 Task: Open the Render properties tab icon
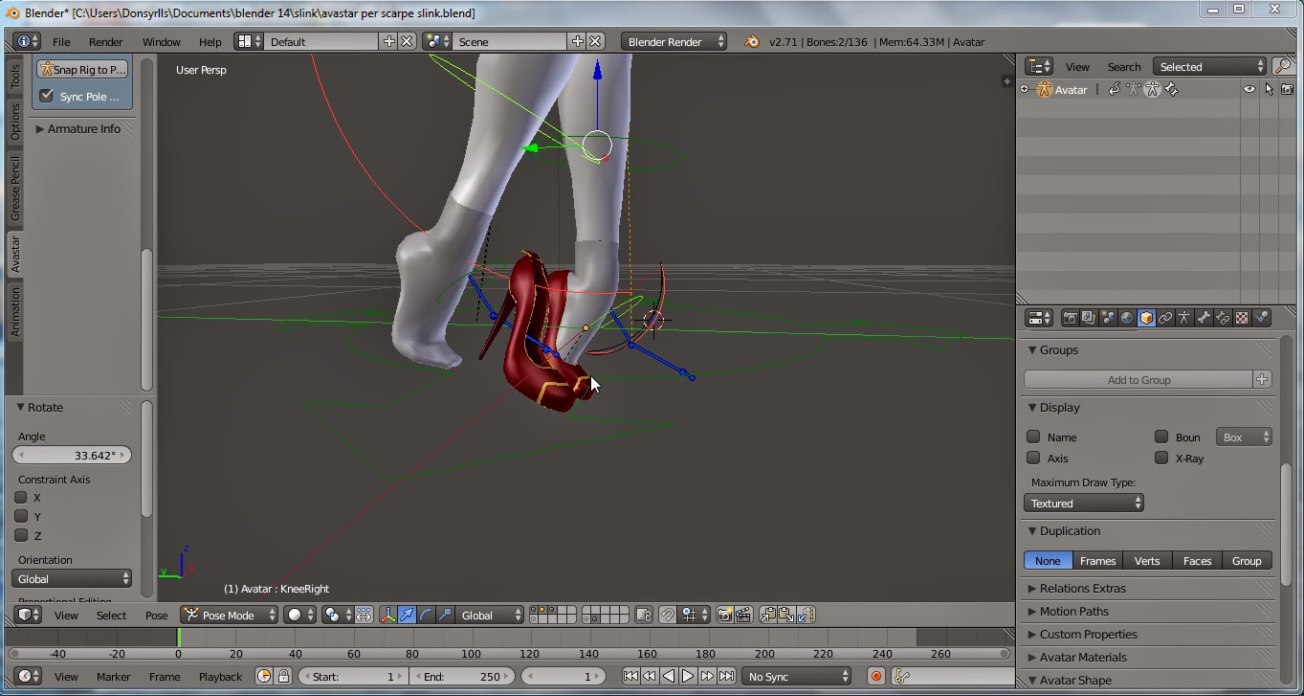coord(1070,318)
